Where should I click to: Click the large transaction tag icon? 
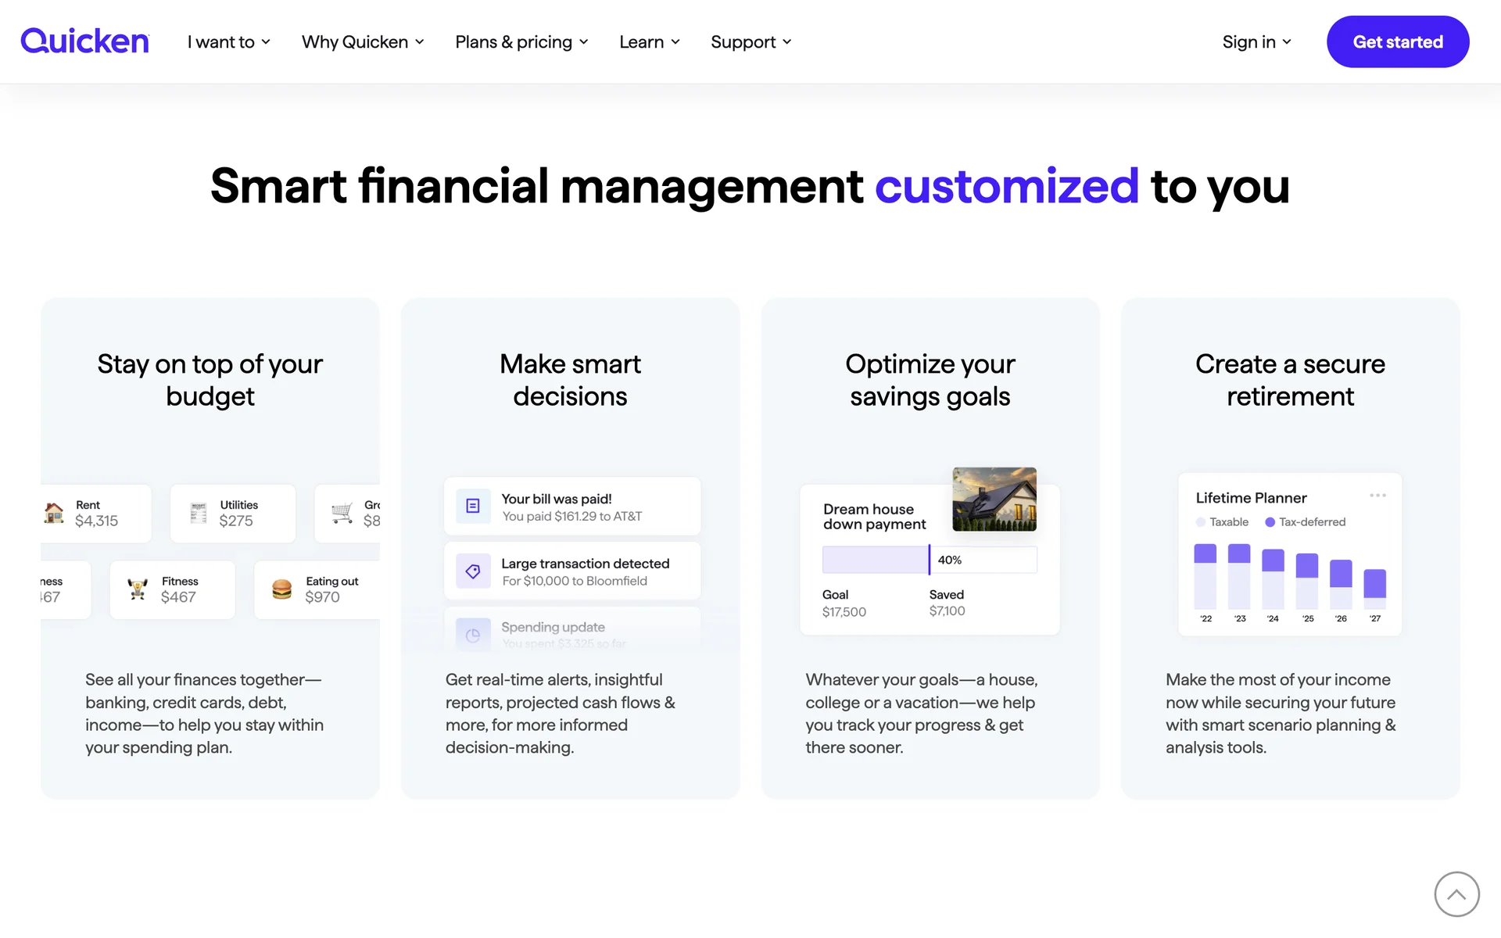[473, 571]
